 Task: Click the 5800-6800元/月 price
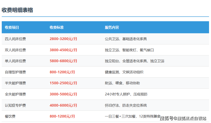63,61
